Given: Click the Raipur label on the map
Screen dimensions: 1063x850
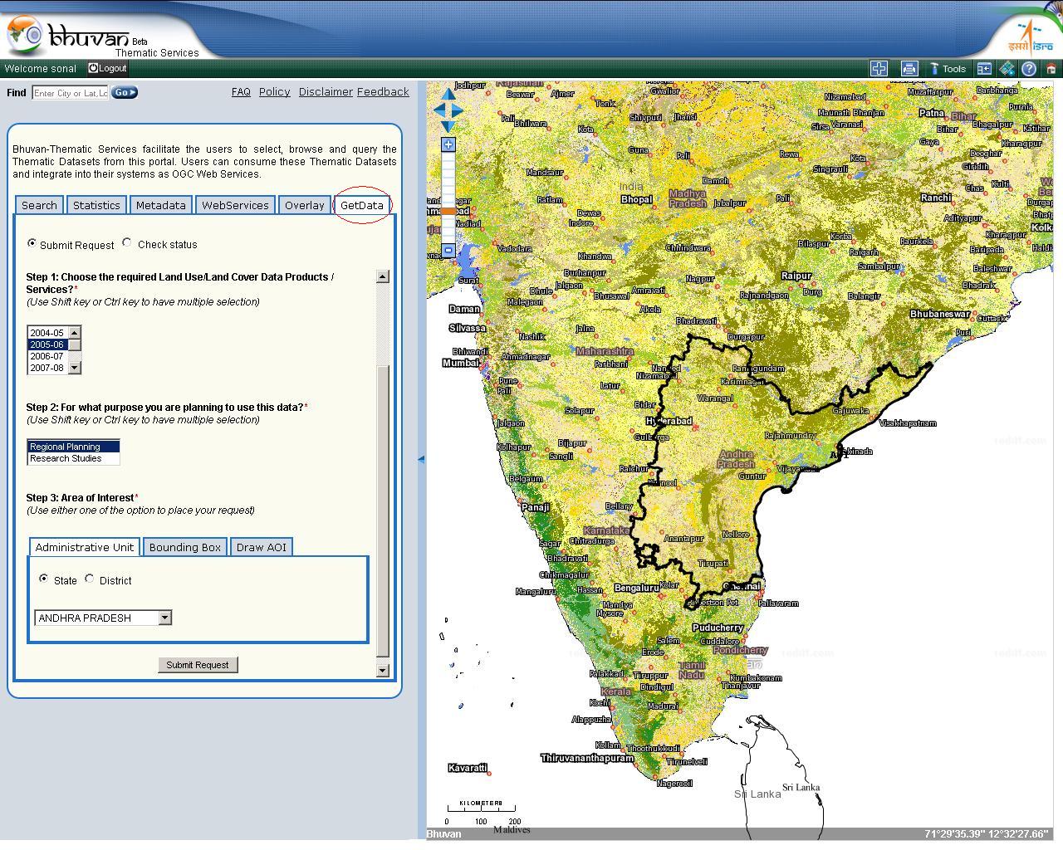Looking at the screenshot, I should [796, 276].
